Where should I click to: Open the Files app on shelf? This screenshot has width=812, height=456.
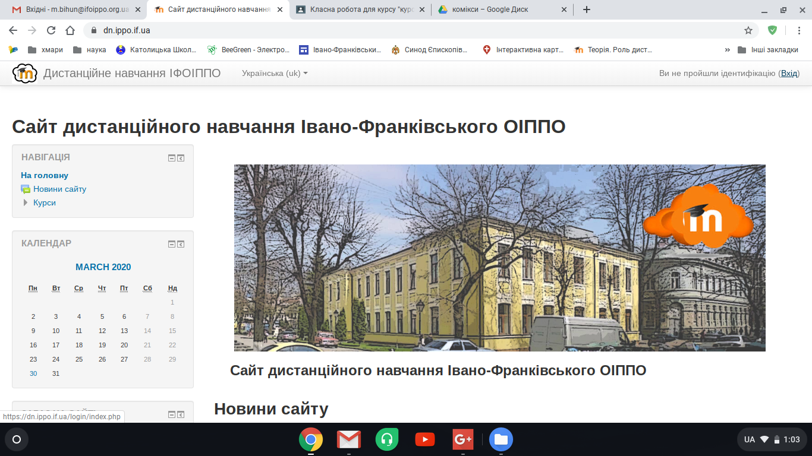(501, 439)
